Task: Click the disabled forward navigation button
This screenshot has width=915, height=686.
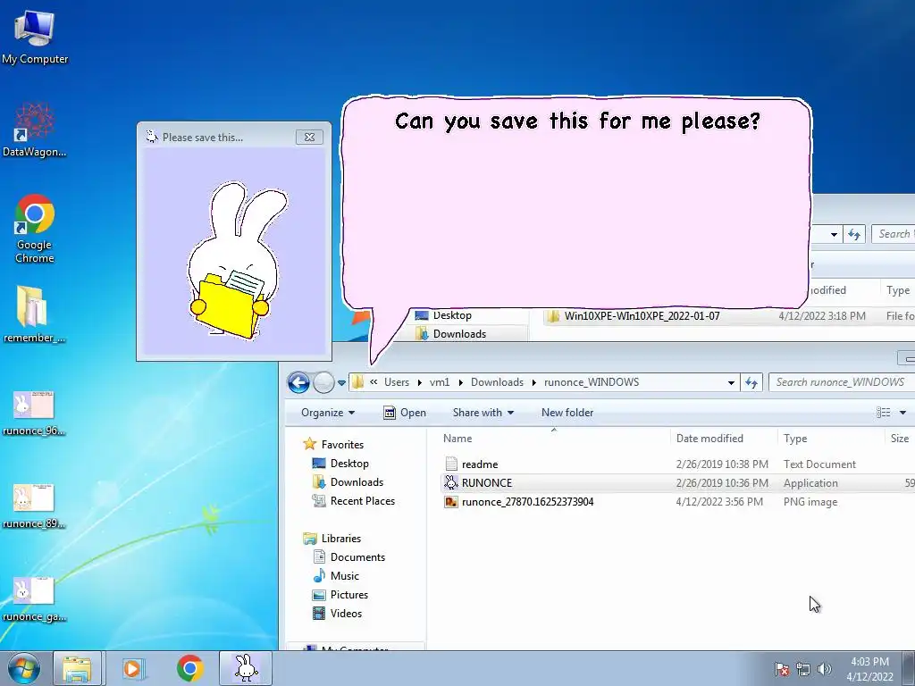Action: (x=323, y=382)
